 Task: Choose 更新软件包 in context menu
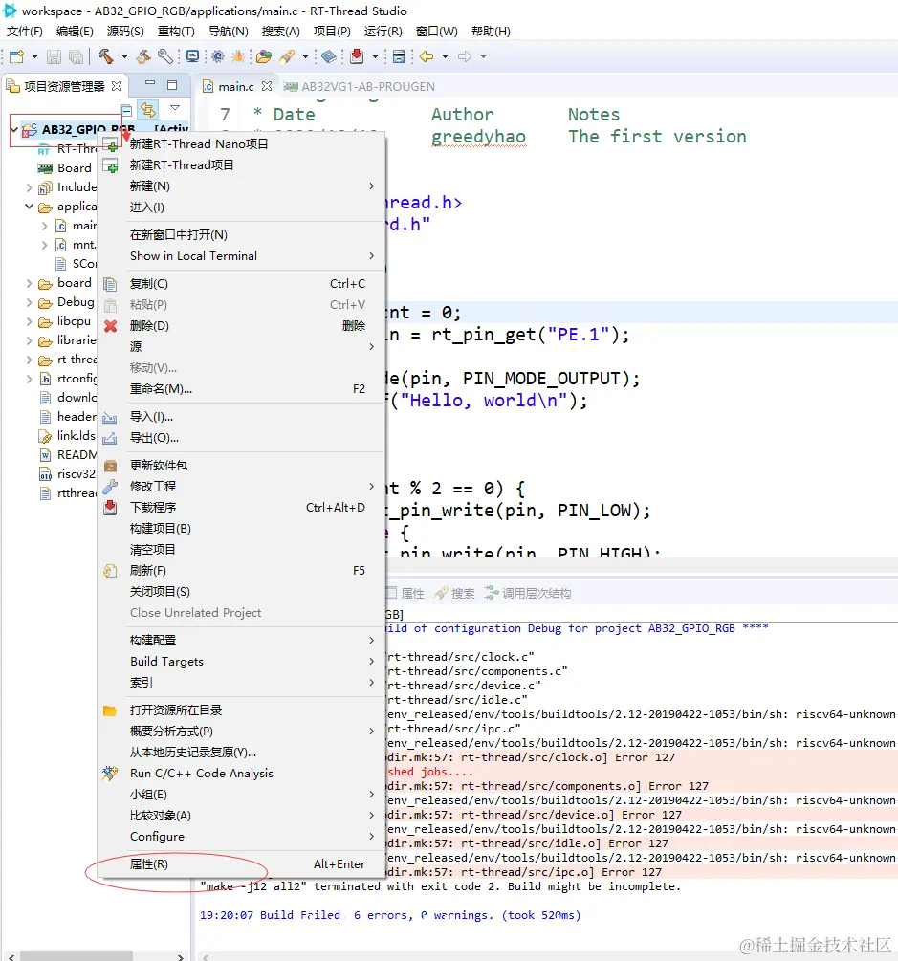pyautogui.click(x=242, y=465)
